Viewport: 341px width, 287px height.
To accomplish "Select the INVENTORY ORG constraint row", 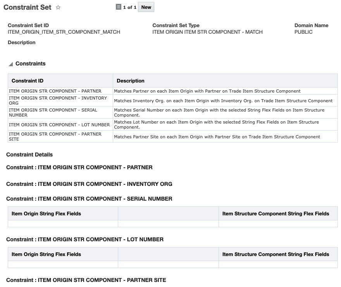I will (58, 101).
